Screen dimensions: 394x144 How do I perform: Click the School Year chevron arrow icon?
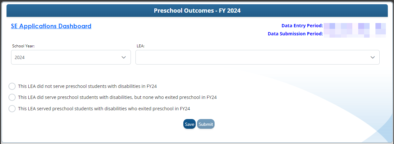coord(124,57)
